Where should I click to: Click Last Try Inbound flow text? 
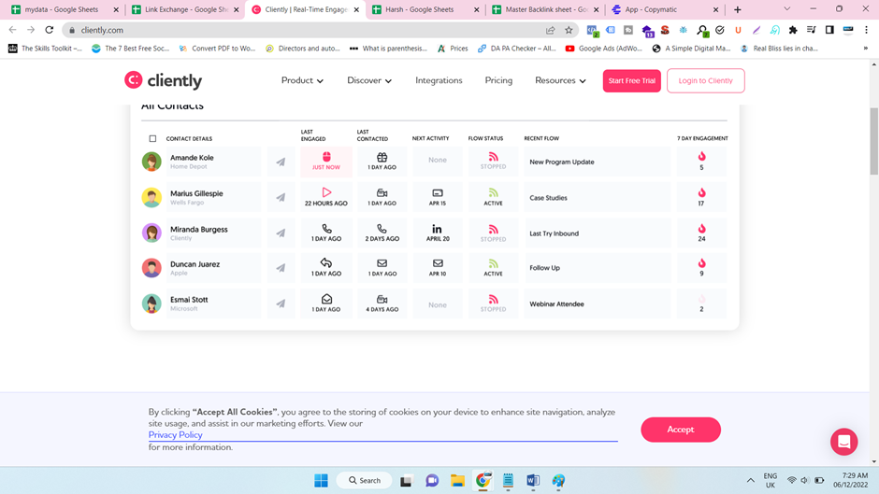[554, 233]
